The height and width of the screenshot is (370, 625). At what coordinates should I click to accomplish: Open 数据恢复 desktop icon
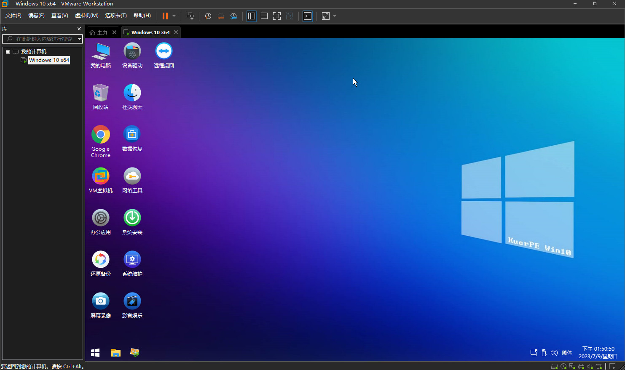coord(132,138)
